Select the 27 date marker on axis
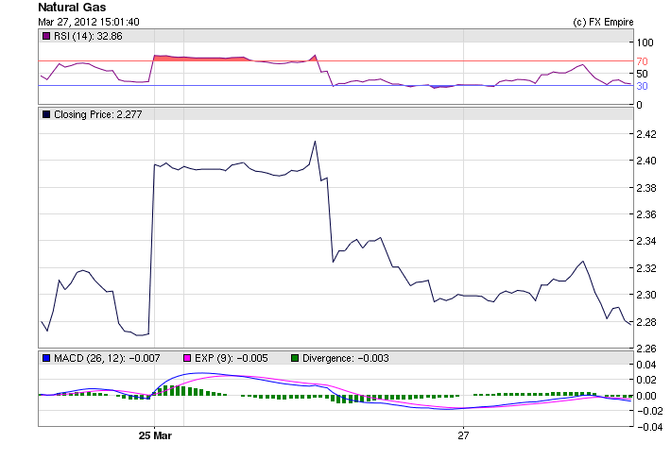Image resolution: width=671 pixels, height=460 pixels. (x=463, y=435)
